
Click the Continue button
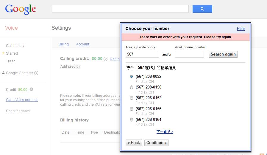pos(157,143)
